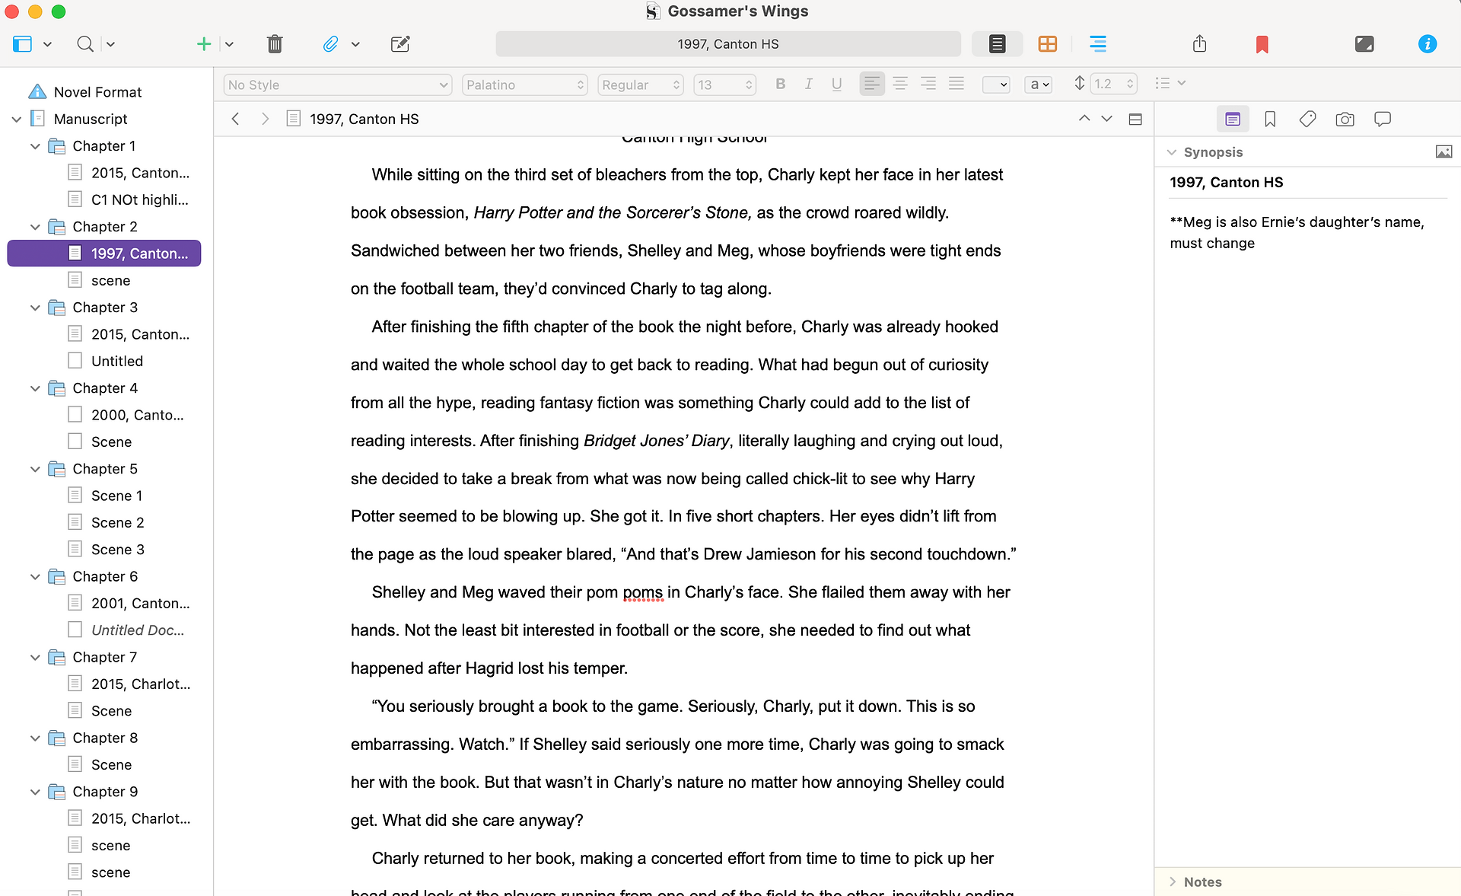Show the Snapshots camera inspector tab
Image resolution: width=1461 pixels, height=896 pixels.
coord(1345,119)
